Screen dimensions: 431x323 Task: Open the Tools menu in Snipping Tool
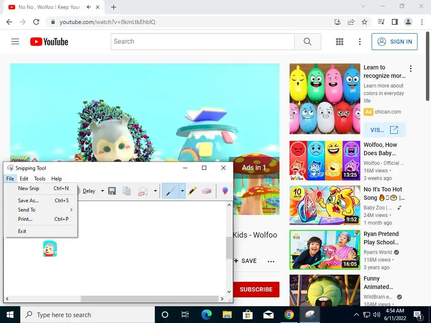click(x=40, y=178)
